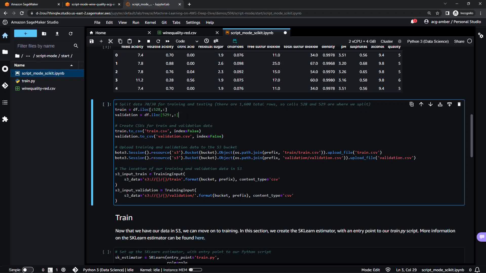Cut the selected cell with the scissors icon
Image resolution: width=486 pixels, height=273 pixels.
click(110, 41)
